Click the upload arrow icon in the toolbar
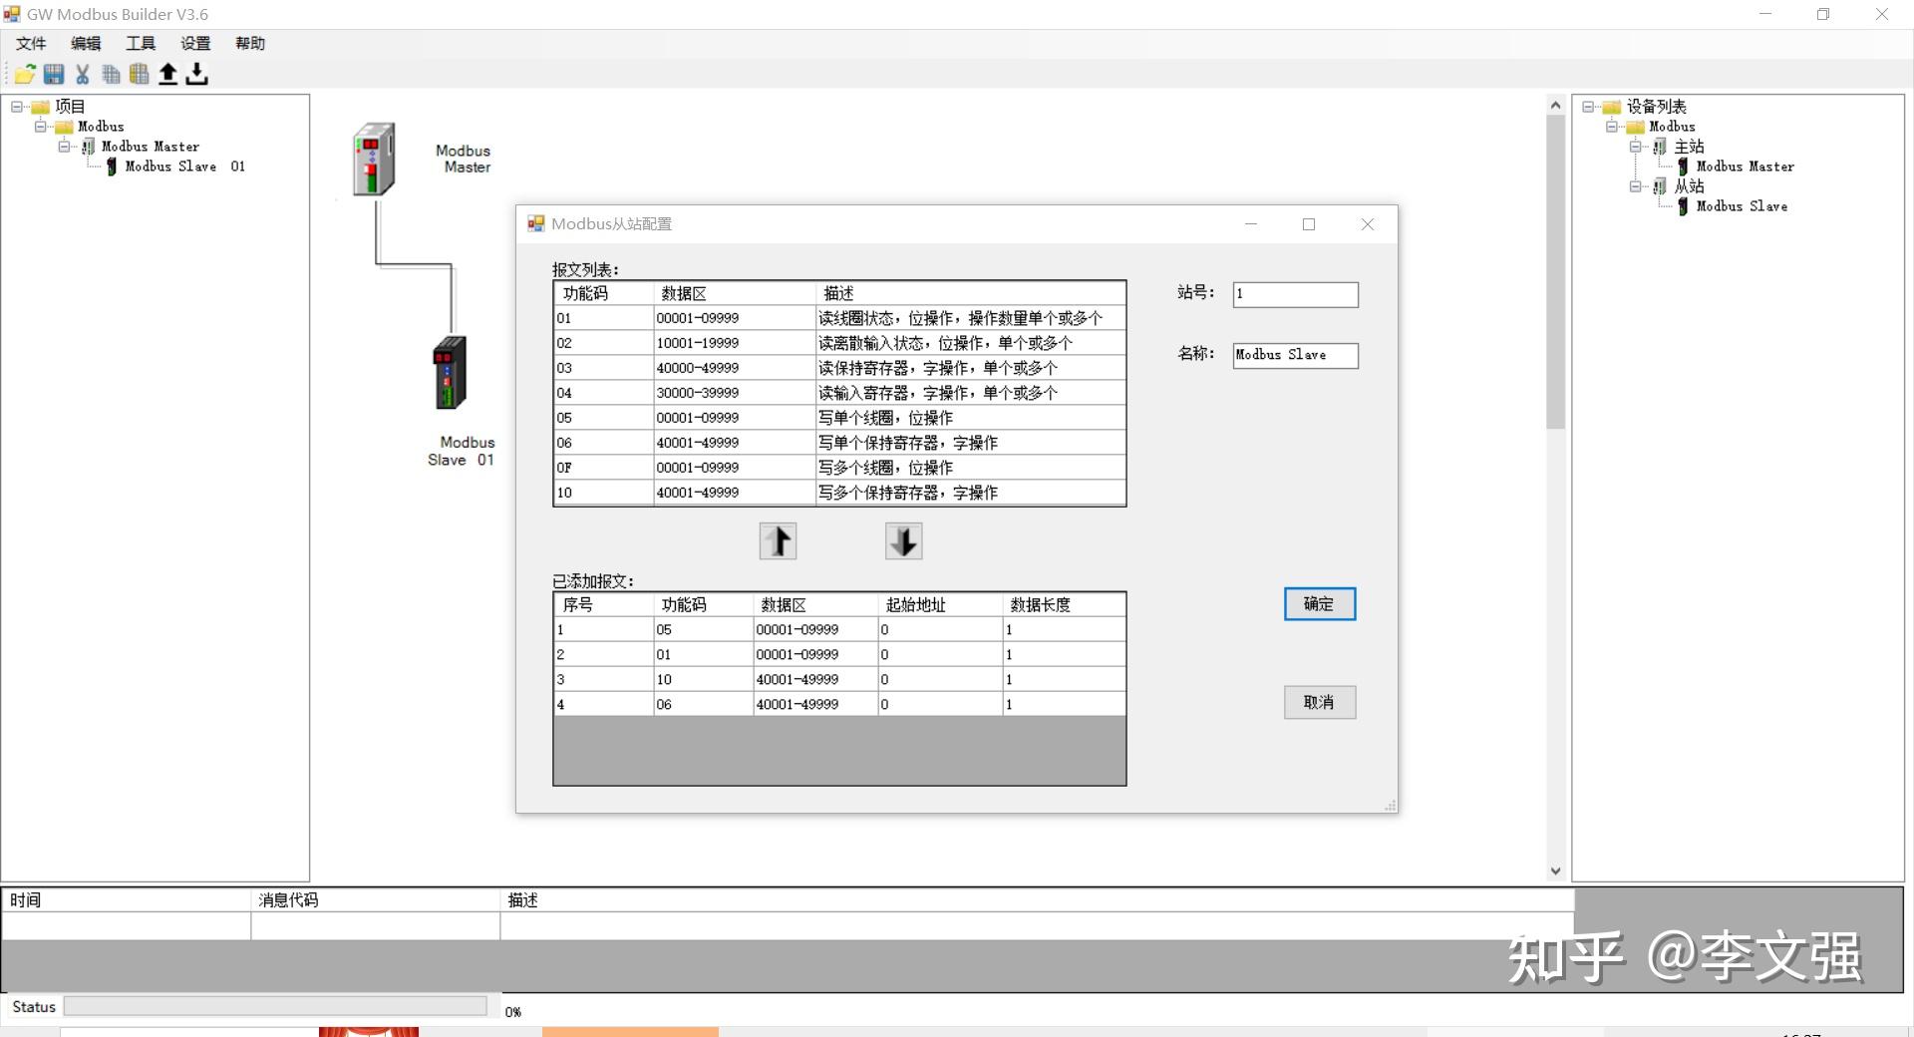The height and width of the screenshot is (1037, 1914). coord(168,74)
